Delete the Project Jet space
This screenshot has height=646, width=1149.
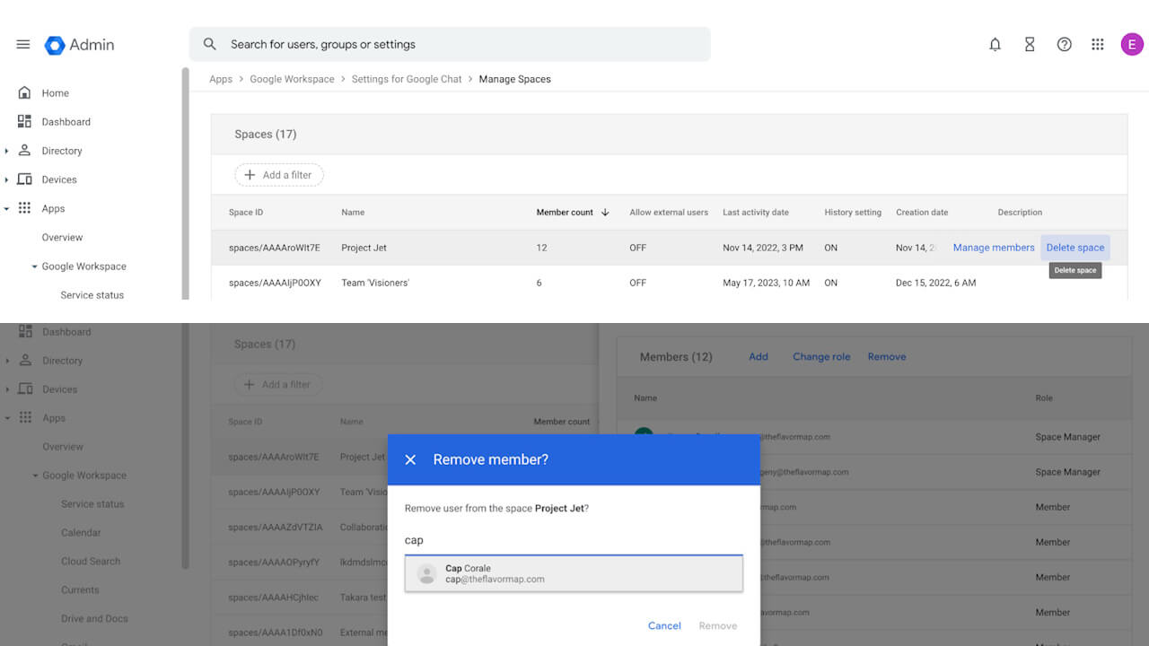click(x=1075, y=247)
